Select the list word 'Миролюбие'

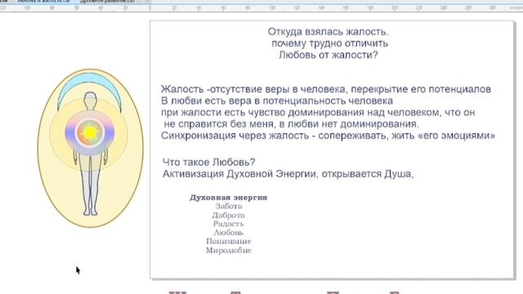coord(229,251)
